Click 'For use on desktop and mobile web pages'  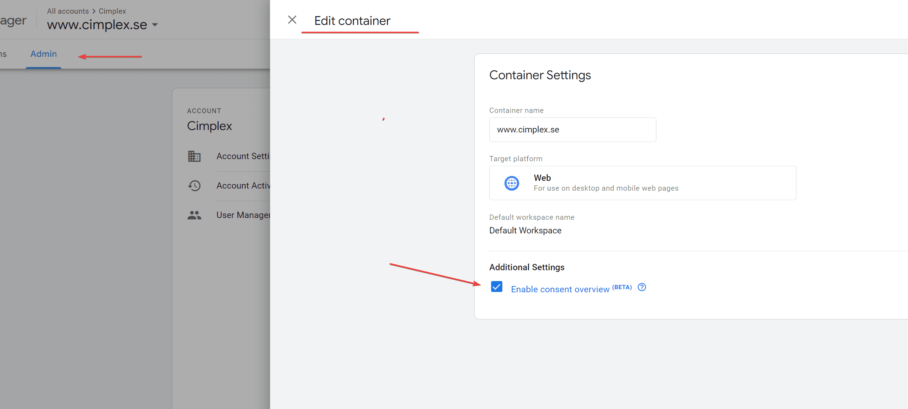[606, 188]
